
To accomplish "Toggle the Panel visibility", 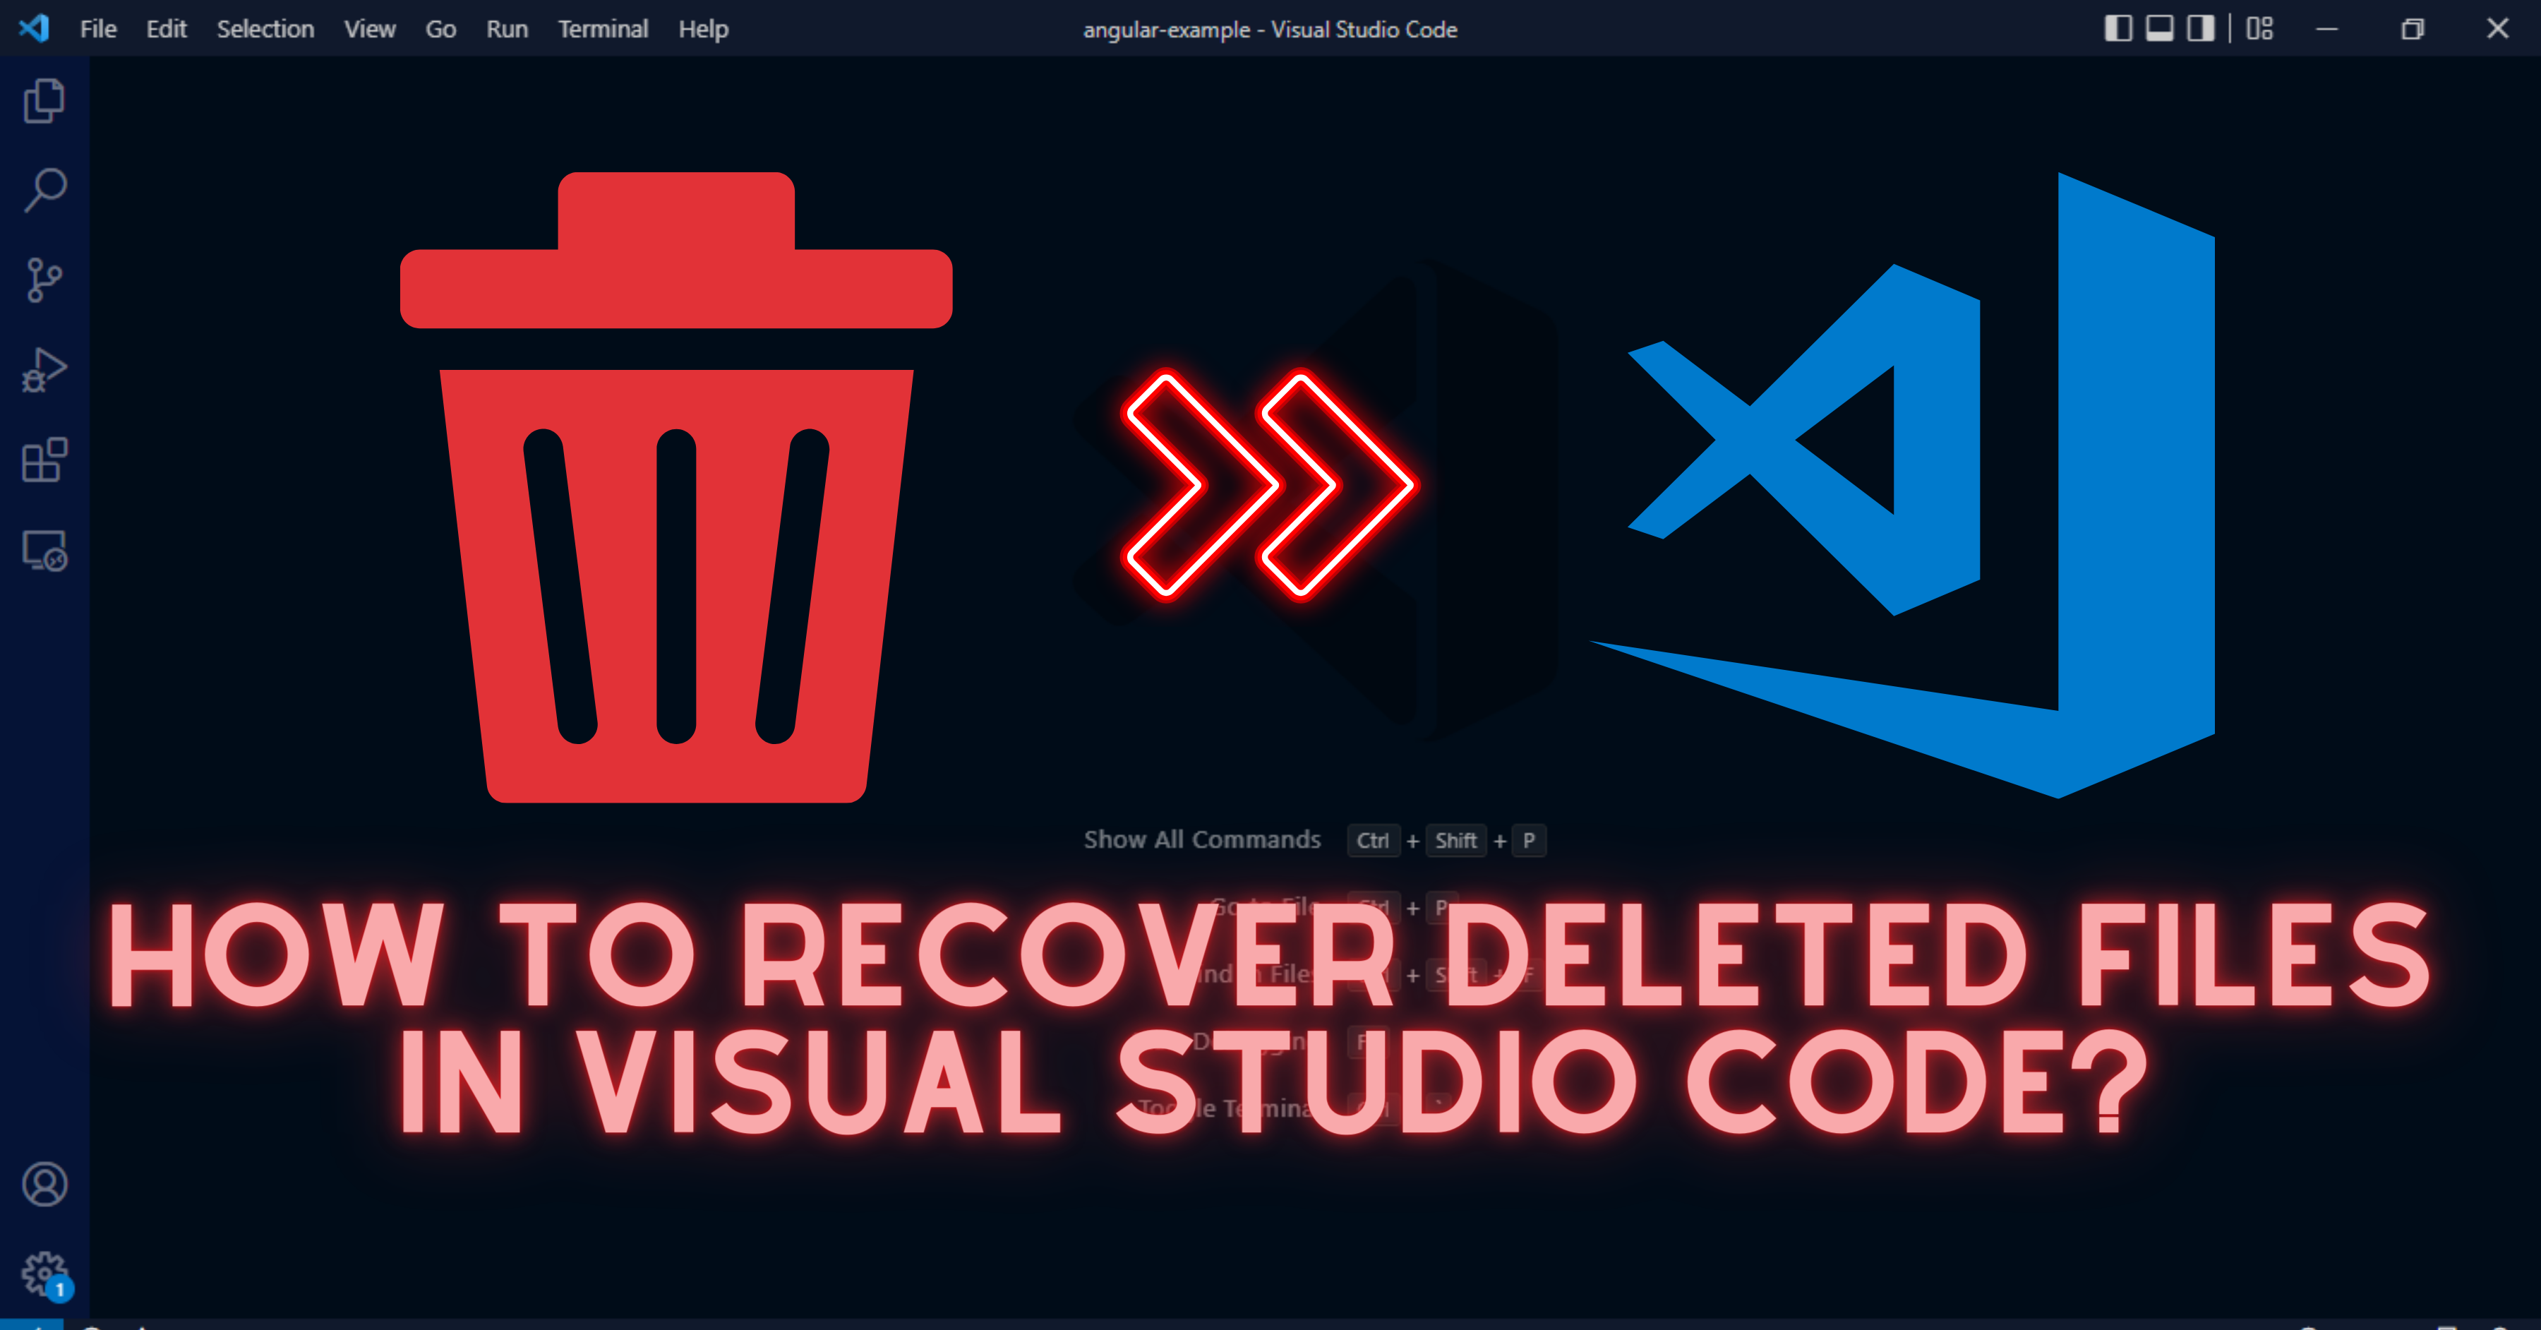I will (x=2162, y=29).
